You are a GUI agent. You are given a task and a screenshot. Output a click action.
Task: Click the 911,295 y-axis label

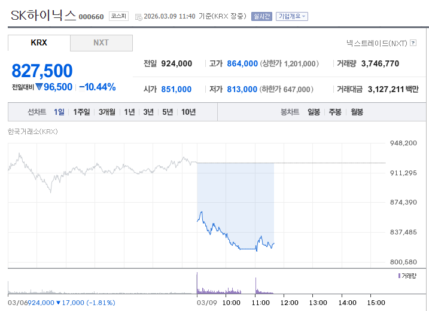(403, 173)
